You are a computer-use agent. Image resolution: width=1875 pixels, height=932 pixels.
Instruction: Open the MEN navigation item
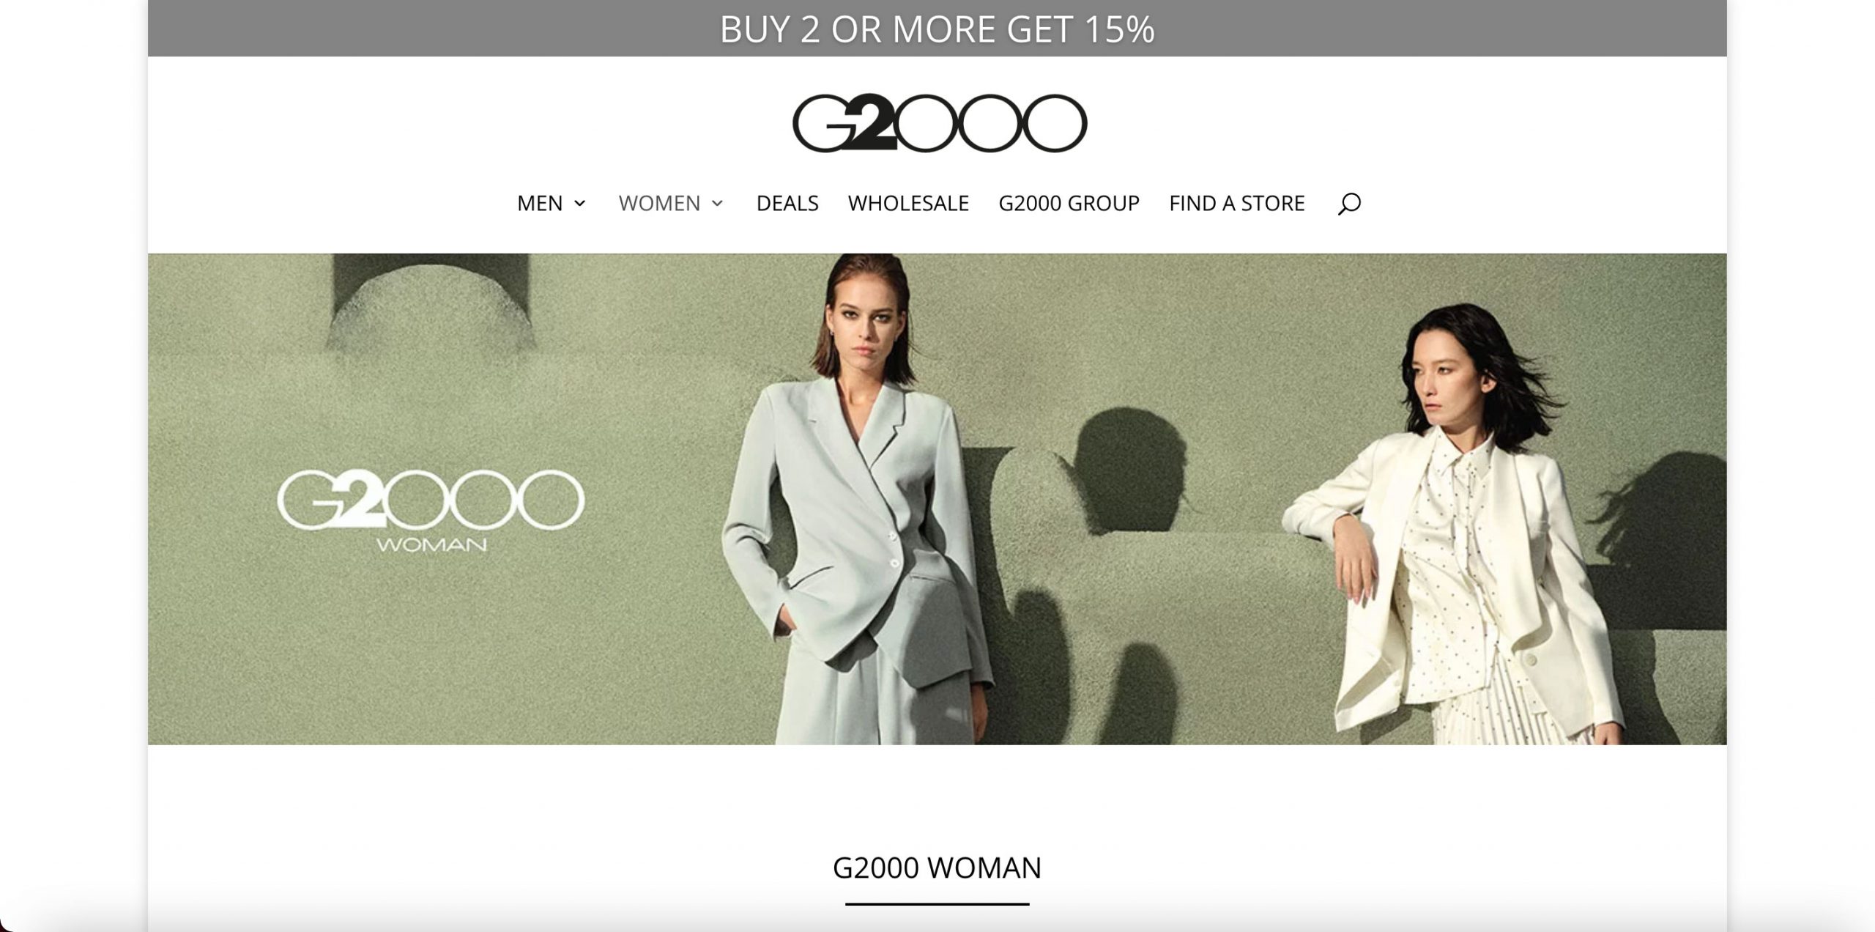pyautogui.click(x=540, y=203)
